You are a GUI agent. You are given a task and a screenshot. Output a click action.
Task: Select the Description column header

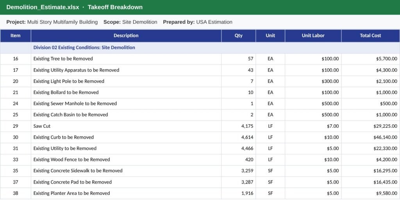pos(126,36)
